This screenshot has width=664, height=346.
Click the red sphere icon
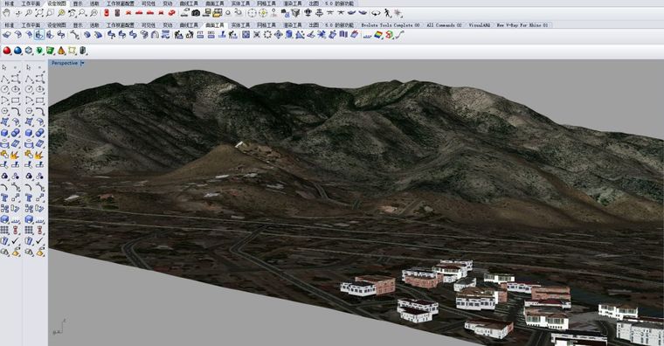(x=7, y=51)
